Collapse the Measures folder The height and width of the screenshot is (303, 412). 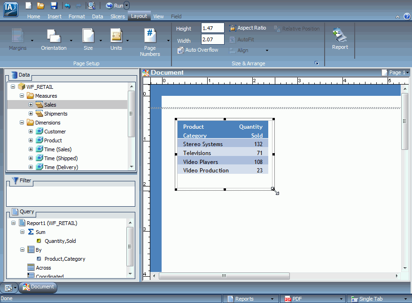coord(22,96)
